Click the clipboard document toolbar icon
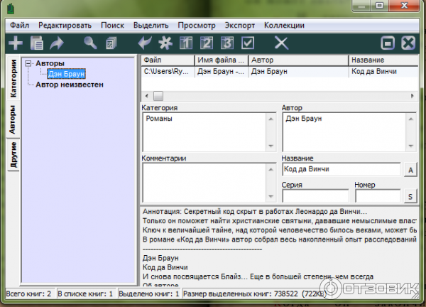 pyautogui.click(x=37, y=43)
